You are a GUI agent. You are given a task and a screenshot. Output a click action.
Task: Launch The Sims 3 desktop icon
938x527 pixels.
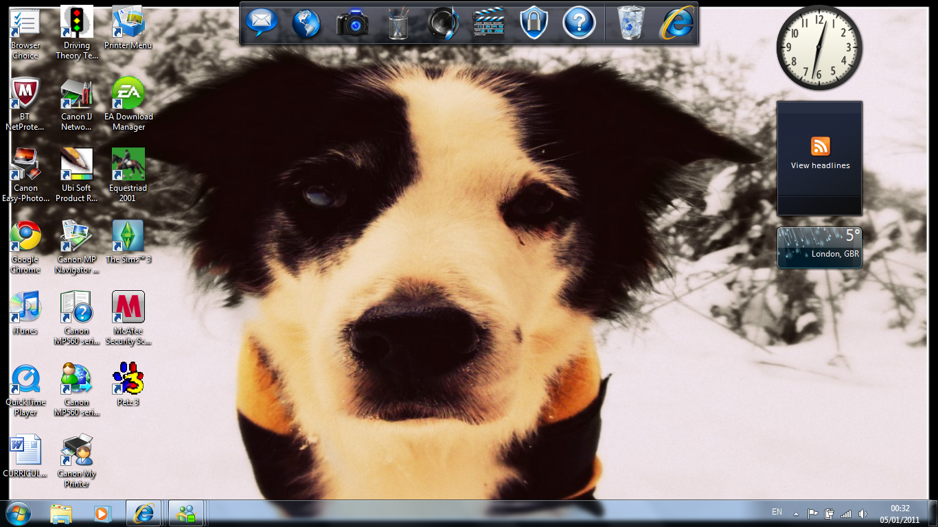click(128, 237)
